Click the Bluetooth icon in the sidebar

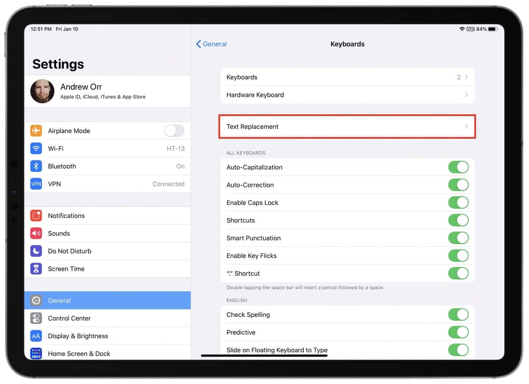tap(36, 166)
